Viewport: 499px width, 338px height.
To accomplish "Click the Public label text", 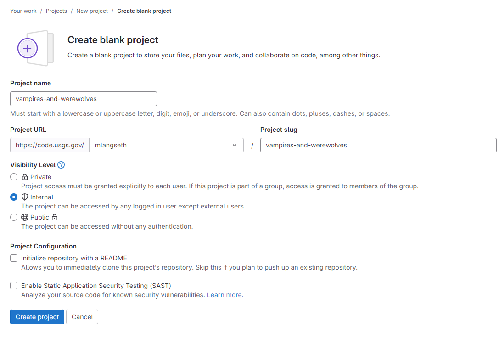I will click(39, 217).
